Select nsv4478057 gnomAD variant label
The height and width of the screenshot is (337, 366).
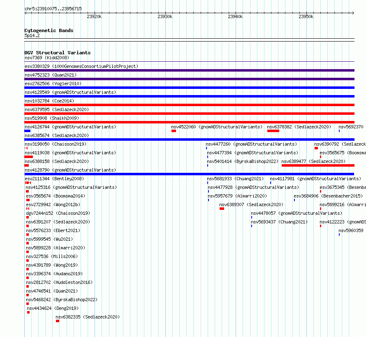[x=297, y=213]
